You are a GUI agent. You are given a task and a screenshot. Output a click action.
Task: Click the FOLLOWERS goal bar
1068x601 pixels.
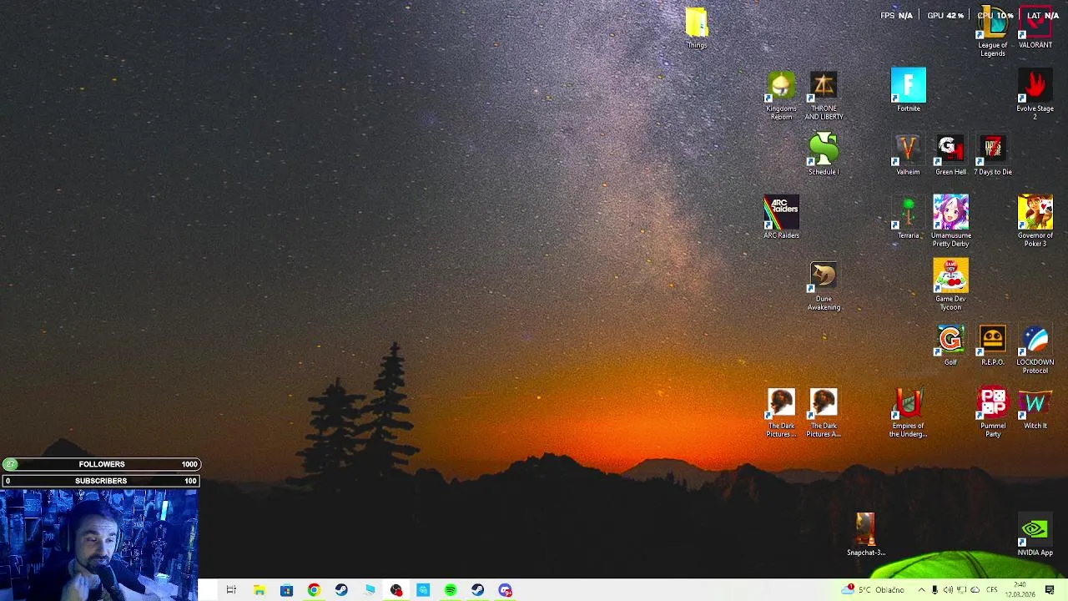pyautogui.click(x=101, y=464)
